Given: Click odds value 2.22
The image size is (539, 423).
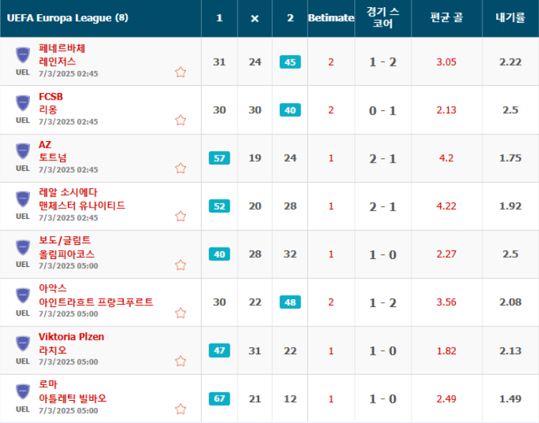Looking at the screenshot, I should pyautogui.click(x=510, y=62).
